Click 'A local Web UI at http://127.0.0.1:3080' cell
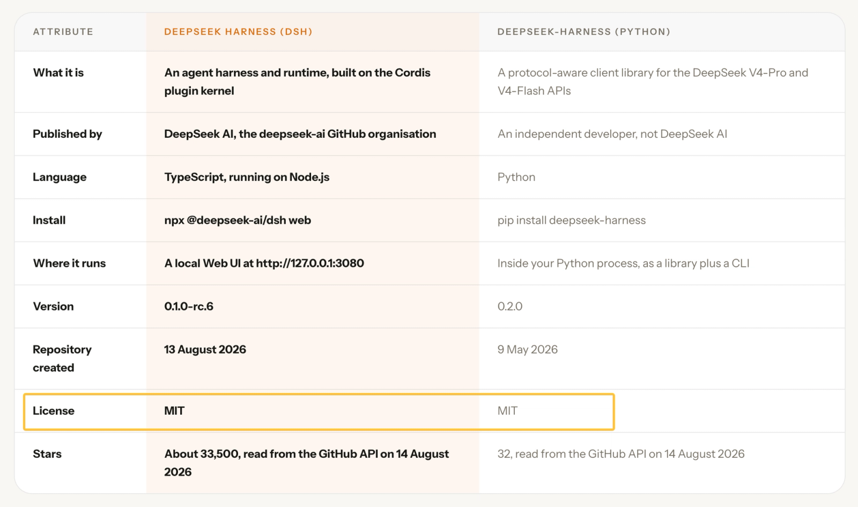Viewport: 858px width, 507px height. pos(264,263)
